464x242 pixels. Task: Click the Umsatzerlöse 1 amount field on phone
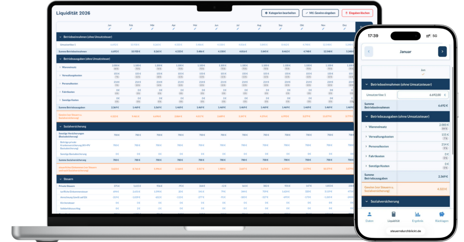(423, 95)
